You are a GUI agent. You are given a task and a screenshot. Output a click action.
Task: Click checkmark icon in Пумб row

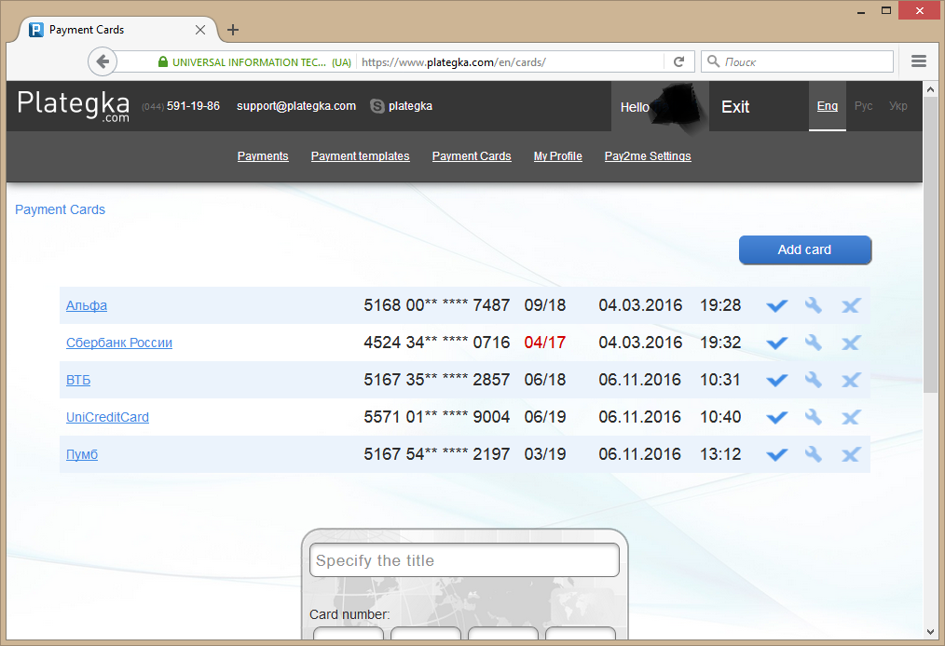click(777, 454)
